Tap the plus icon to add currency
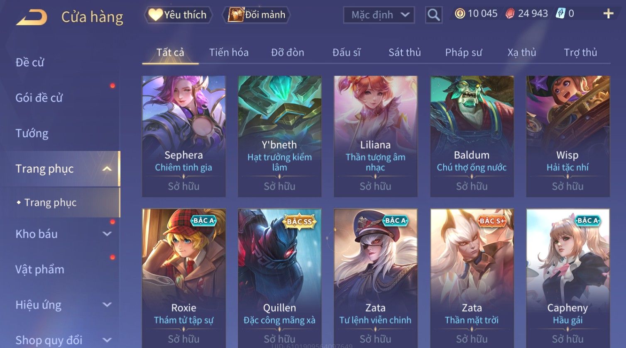This screenshot has height=348, width=626. [608, 14]
